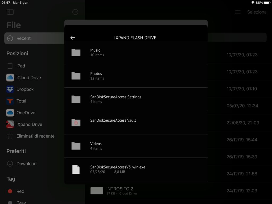
Task: Click the 'Tag' section header
Action: (x=11, y=179)
